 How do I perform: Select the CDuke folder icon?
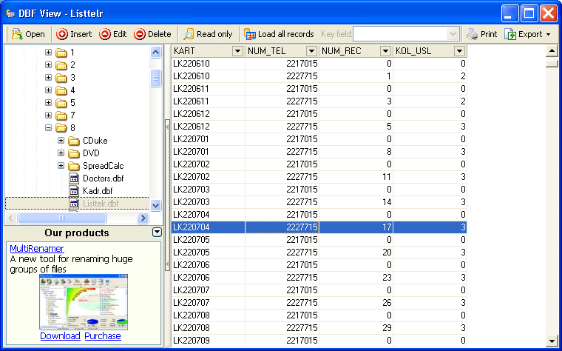click(x=74, y=141)
